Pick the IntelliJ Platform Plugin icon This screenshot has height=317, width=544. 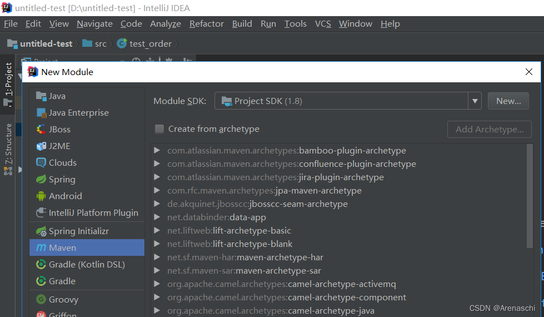(x=41, y=212)
